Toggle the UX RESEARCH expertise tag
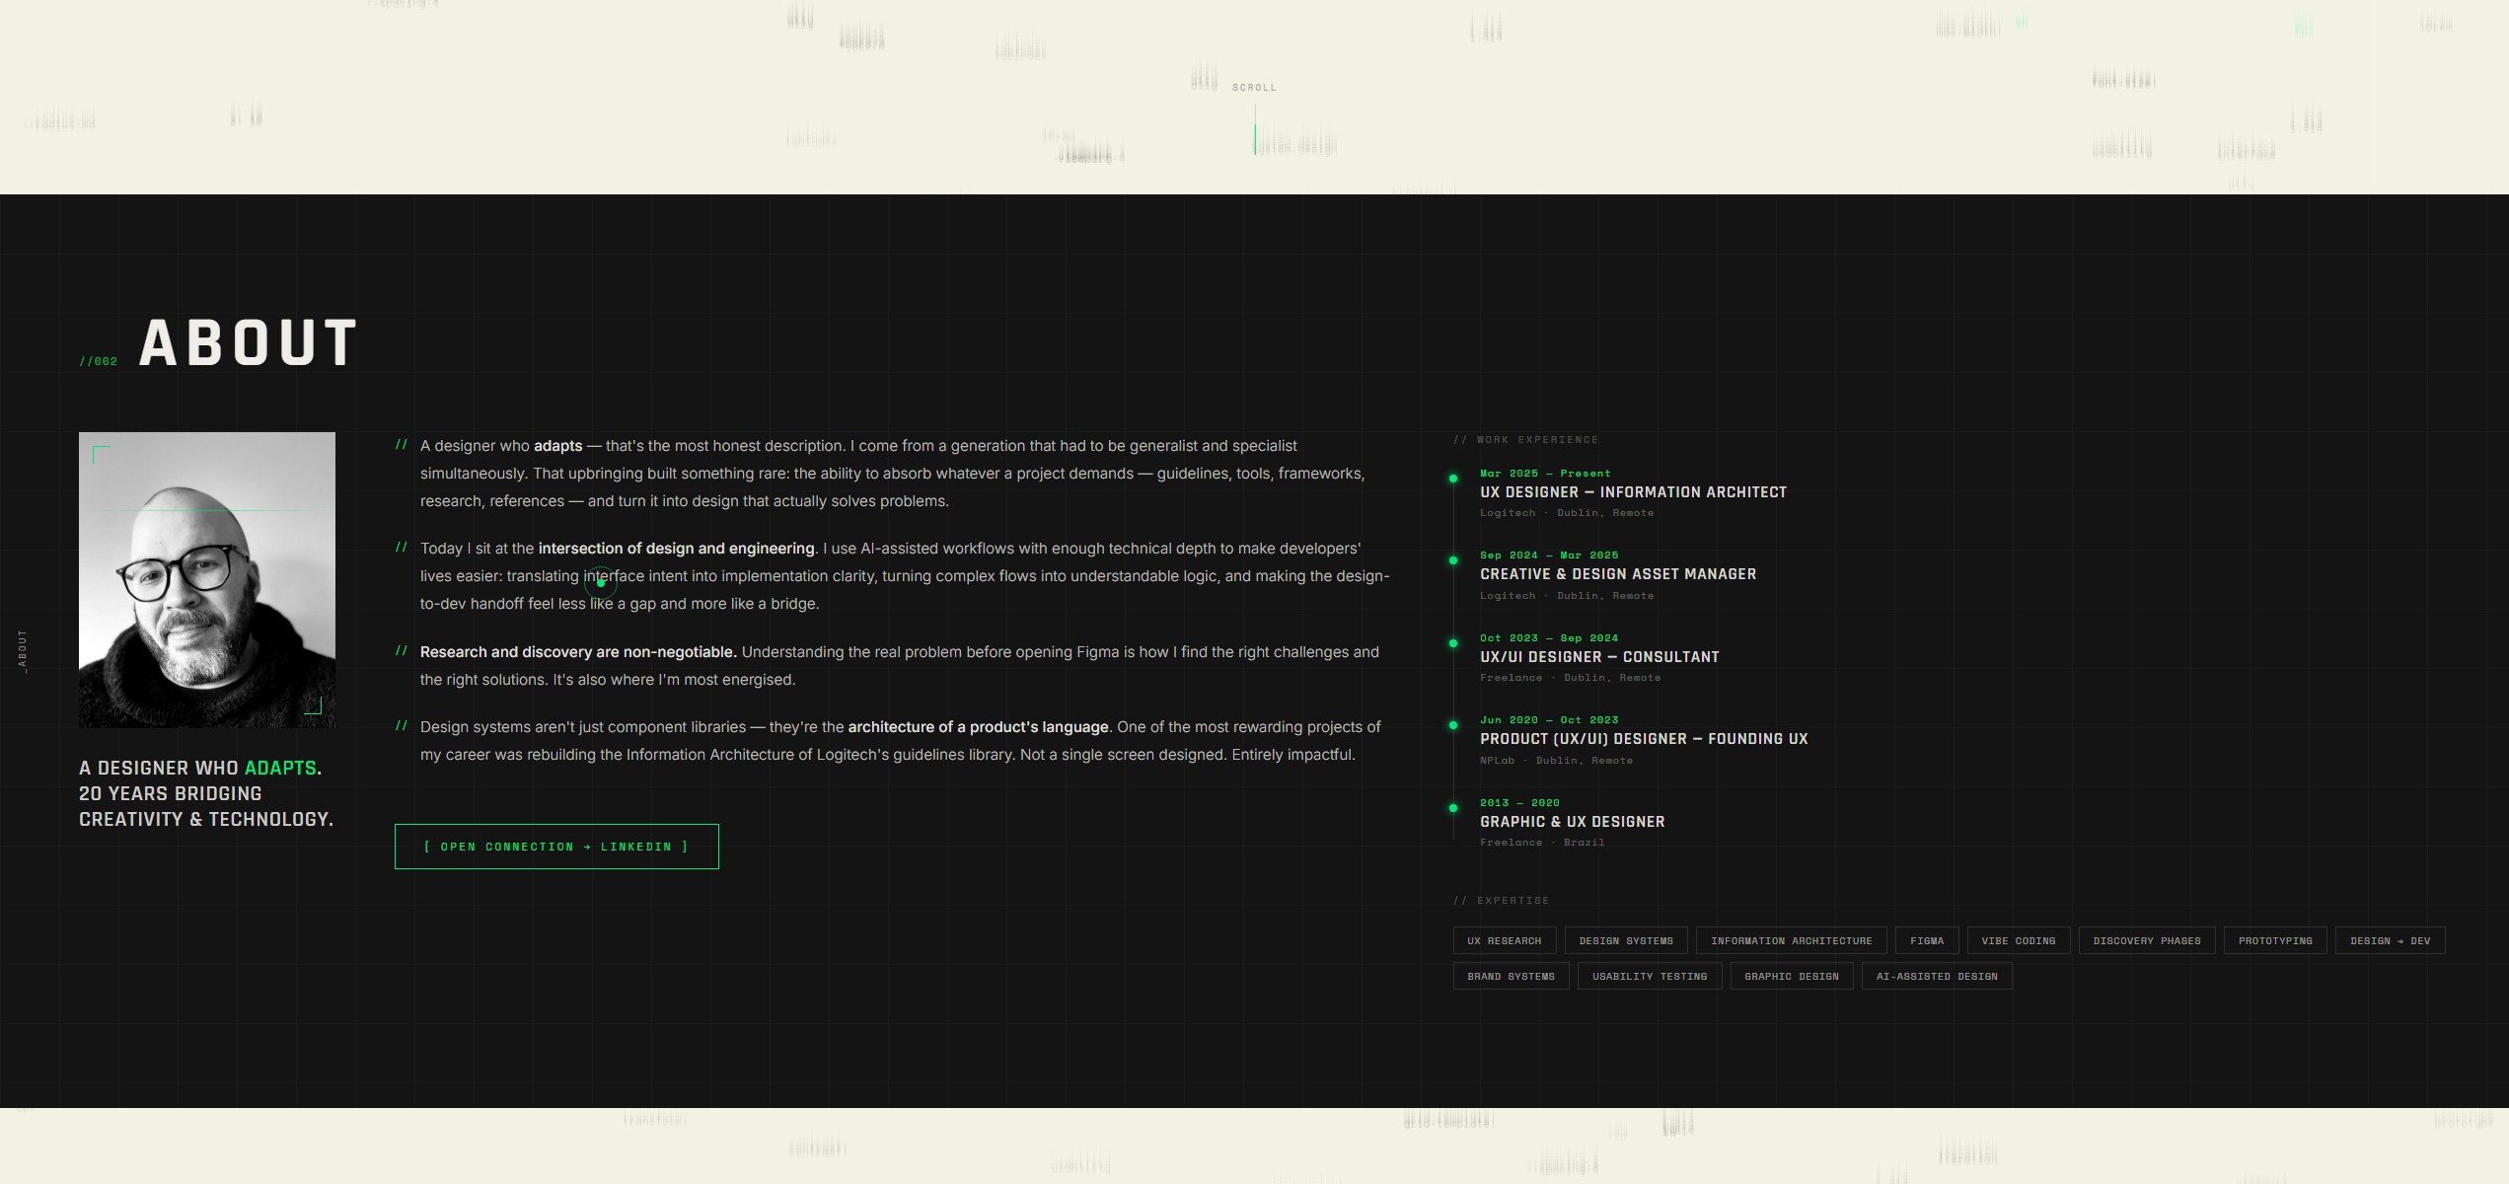 (1505, 940)
